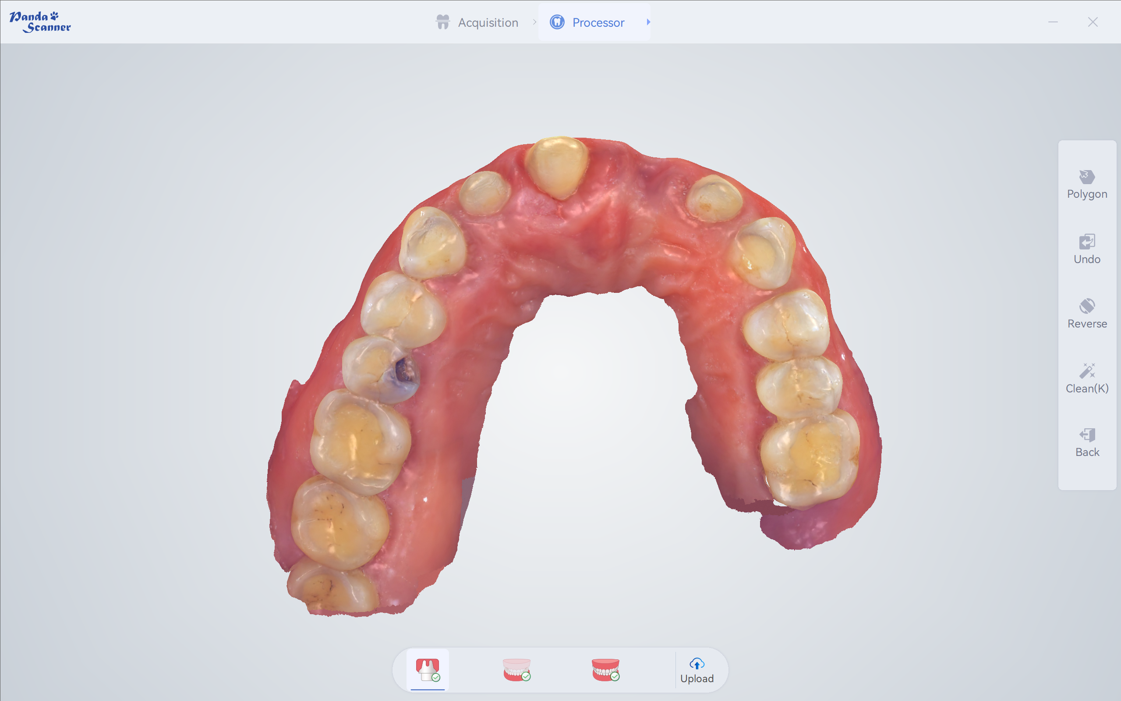Click the Panda Scanner logo
This screenshot has width=1121, height=701.
[40, 22]
